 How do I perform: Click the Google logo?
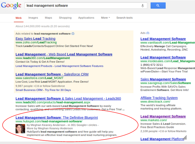(11, 5)
